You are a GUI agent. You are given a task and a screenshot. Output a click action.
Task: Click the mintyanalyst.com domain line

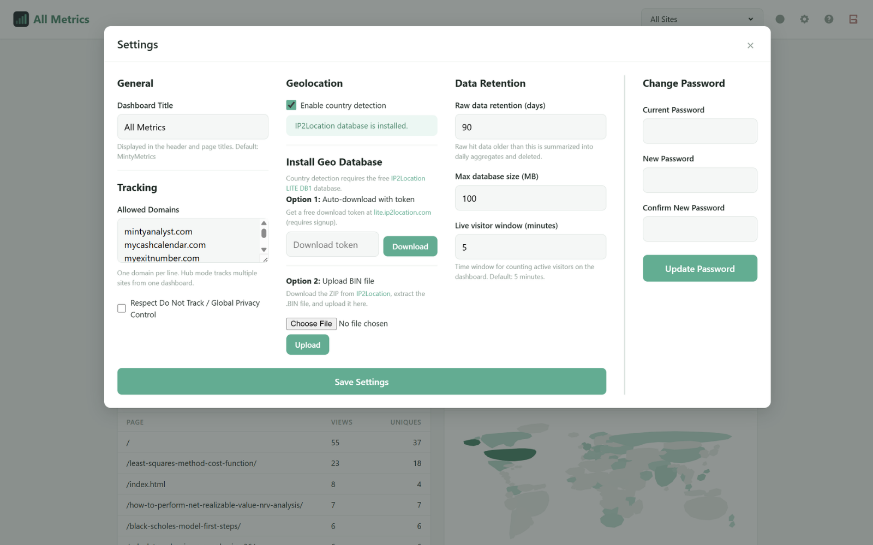158,232
